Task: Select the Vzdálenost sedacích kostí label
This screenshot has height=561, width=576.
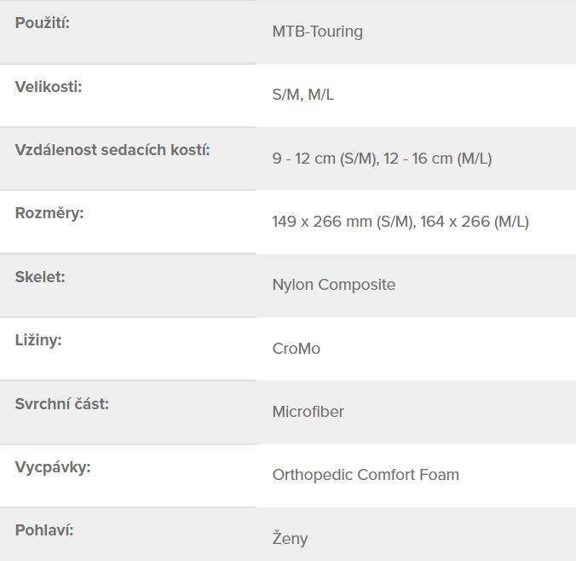Action: 112,150
